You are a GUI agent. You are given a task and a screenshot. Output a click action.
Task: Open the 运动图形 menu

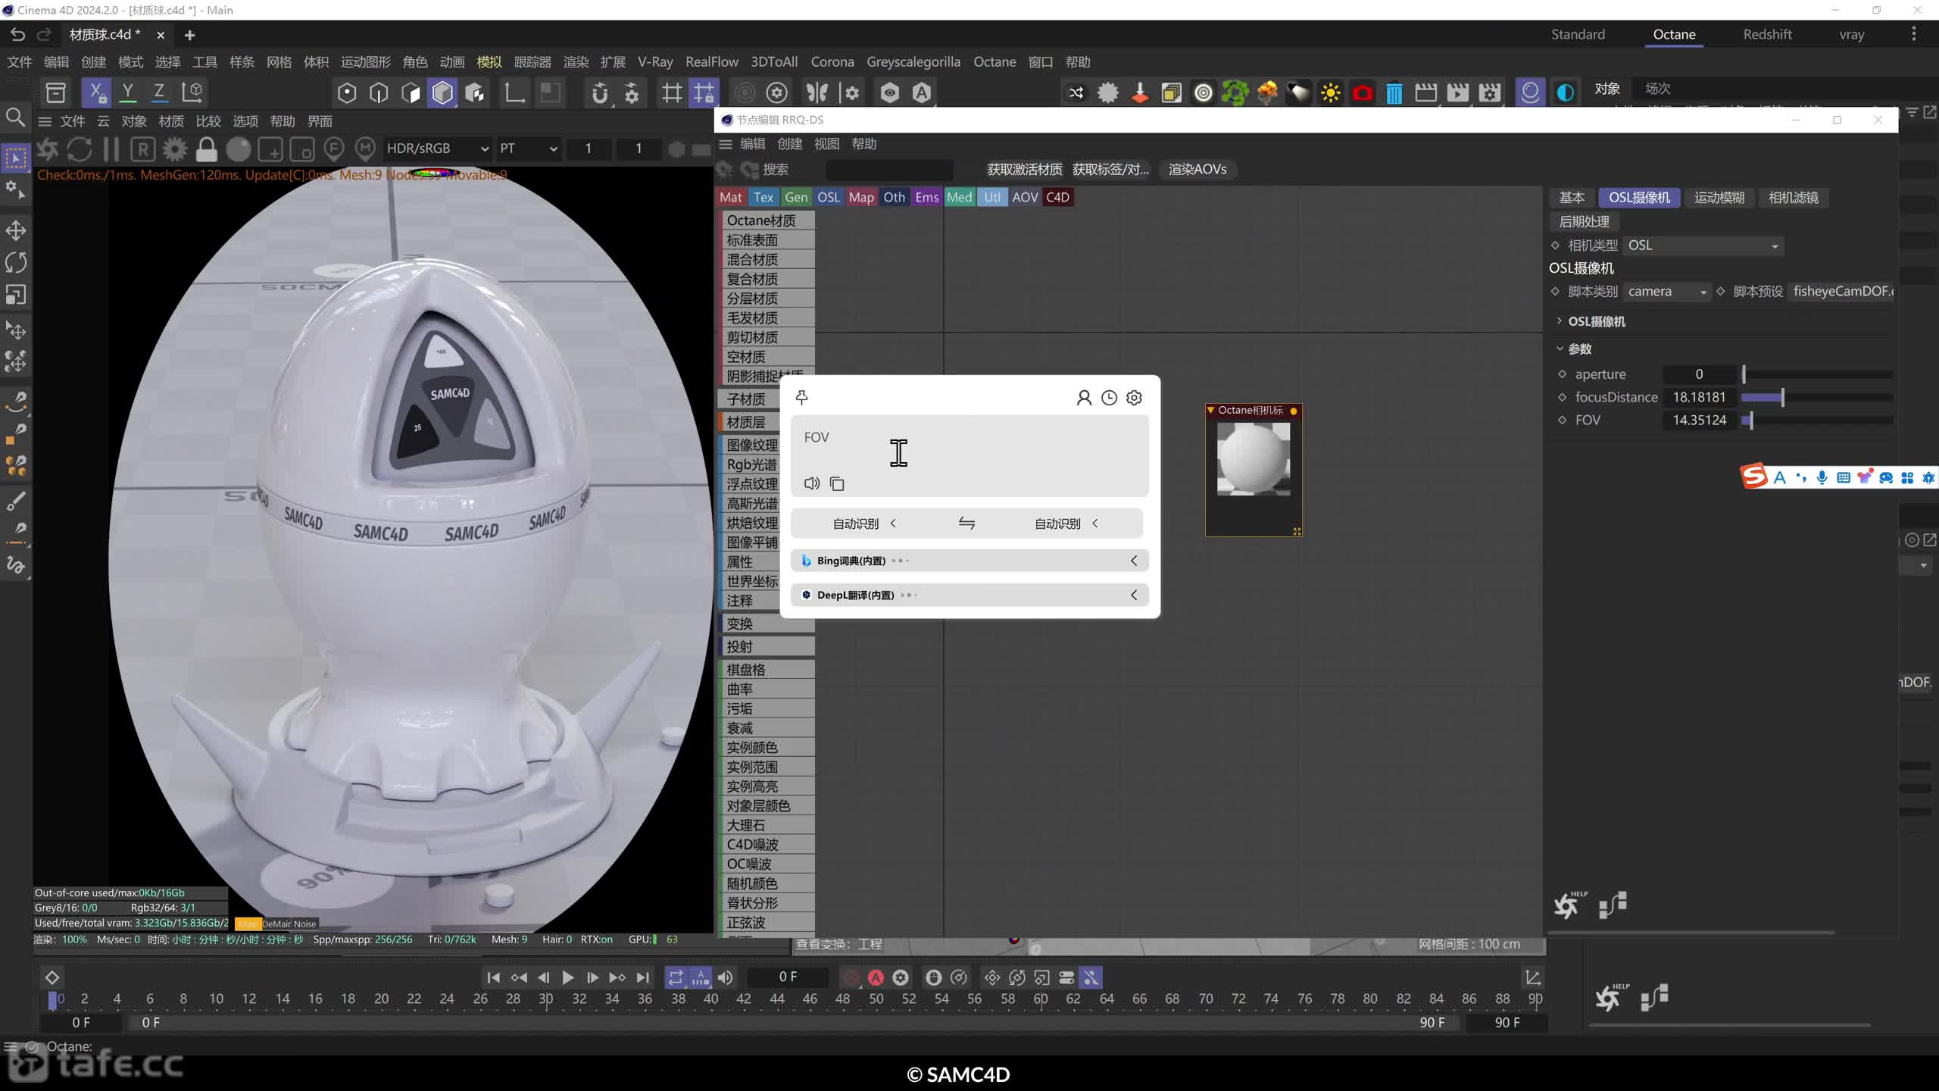[x=366, y=62]
